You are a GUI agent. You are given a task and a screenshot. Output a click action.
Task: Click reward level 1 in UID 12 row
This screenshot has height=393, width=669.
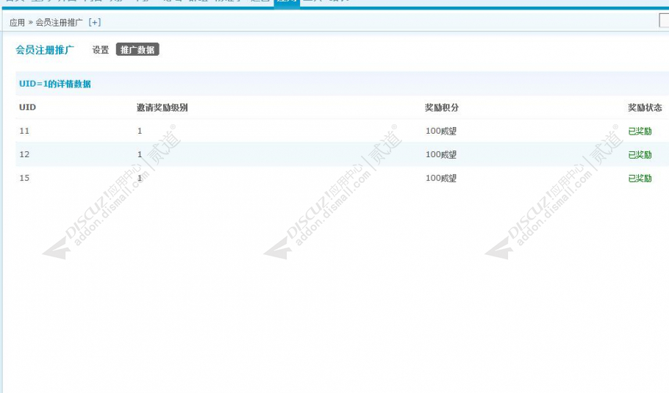(x=140, y=154)
